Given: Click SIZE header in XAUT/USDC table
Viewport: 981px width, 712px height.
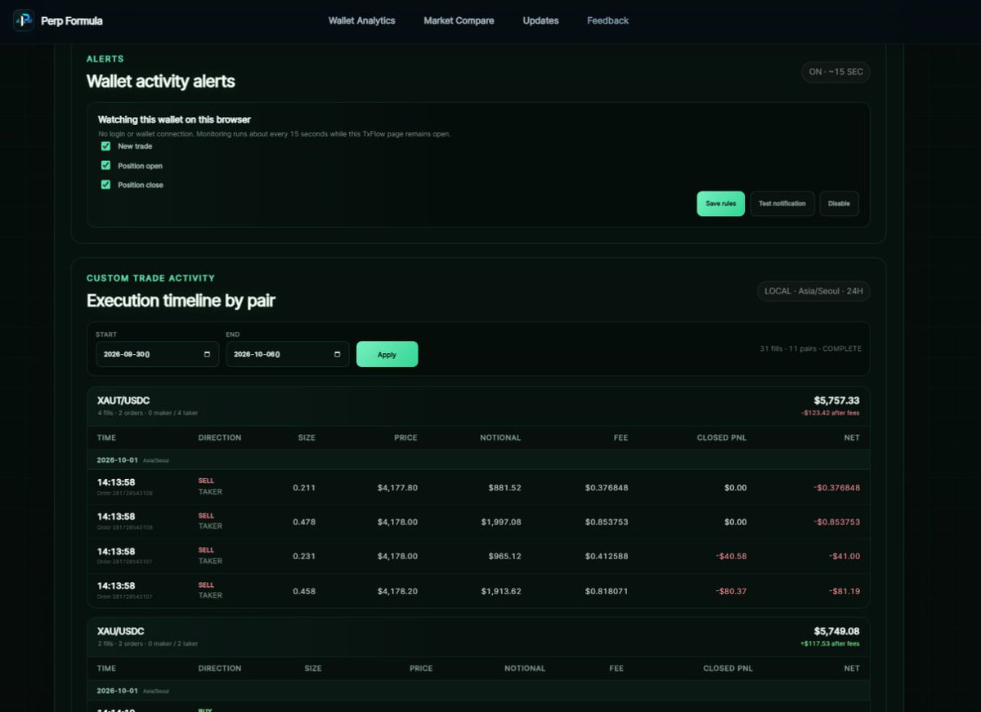Looking at the screenshot, I should (x=307, y=437).
